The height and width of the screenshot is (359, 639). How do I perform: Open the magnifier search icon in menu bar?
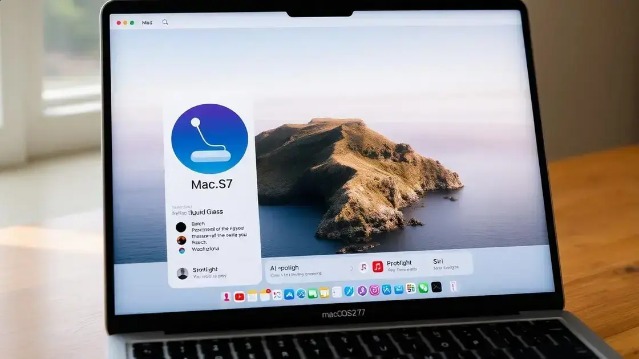click(x=165, y=22)
